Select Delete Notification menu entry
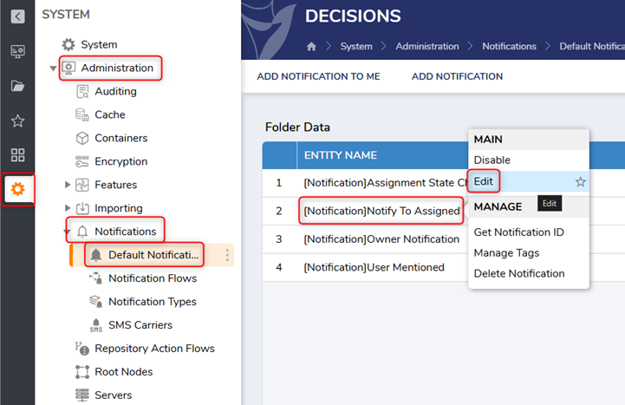The width and height of the screenshot is (625, 405). coord(518,273)
